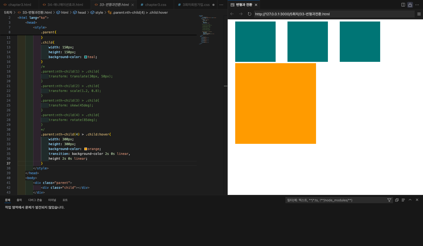Click the code minimap
The height and width of the screenshot is (246, 423).
pyautogui.click(x=207, y=30)
